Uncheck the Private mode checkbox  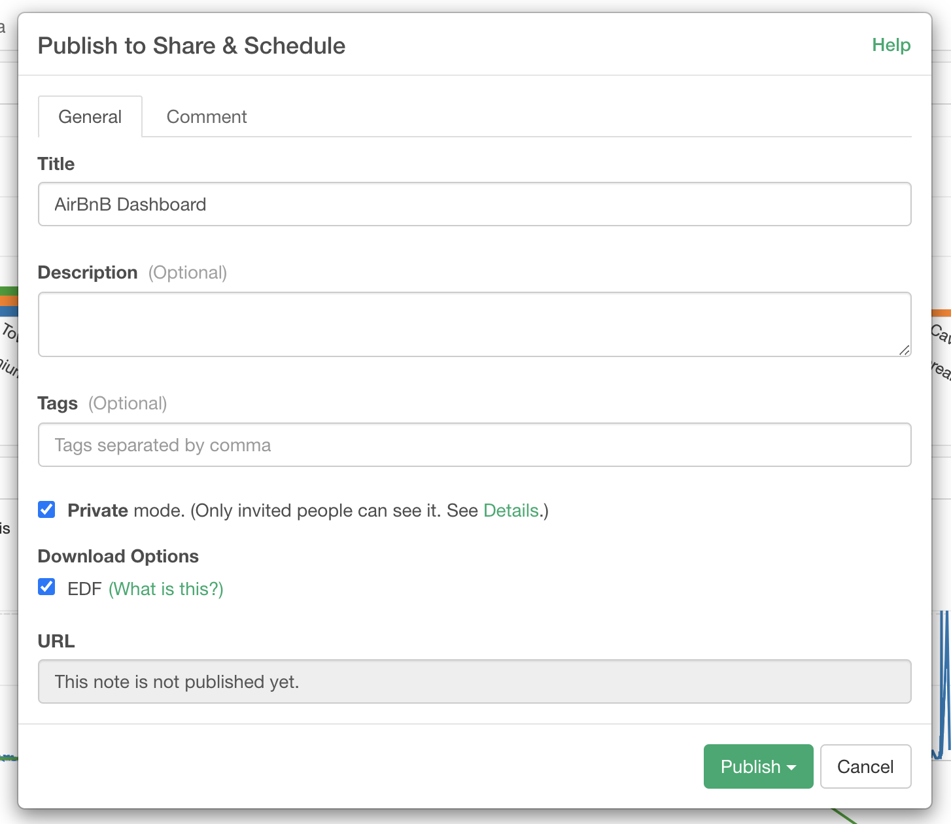tap(47, 509)
